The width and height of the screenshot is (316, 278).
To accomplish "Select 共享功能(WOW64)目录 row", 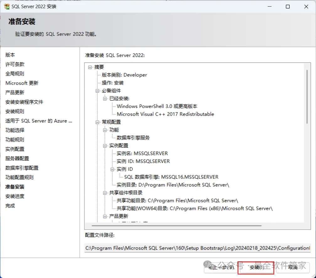I will tap(195, 209).
